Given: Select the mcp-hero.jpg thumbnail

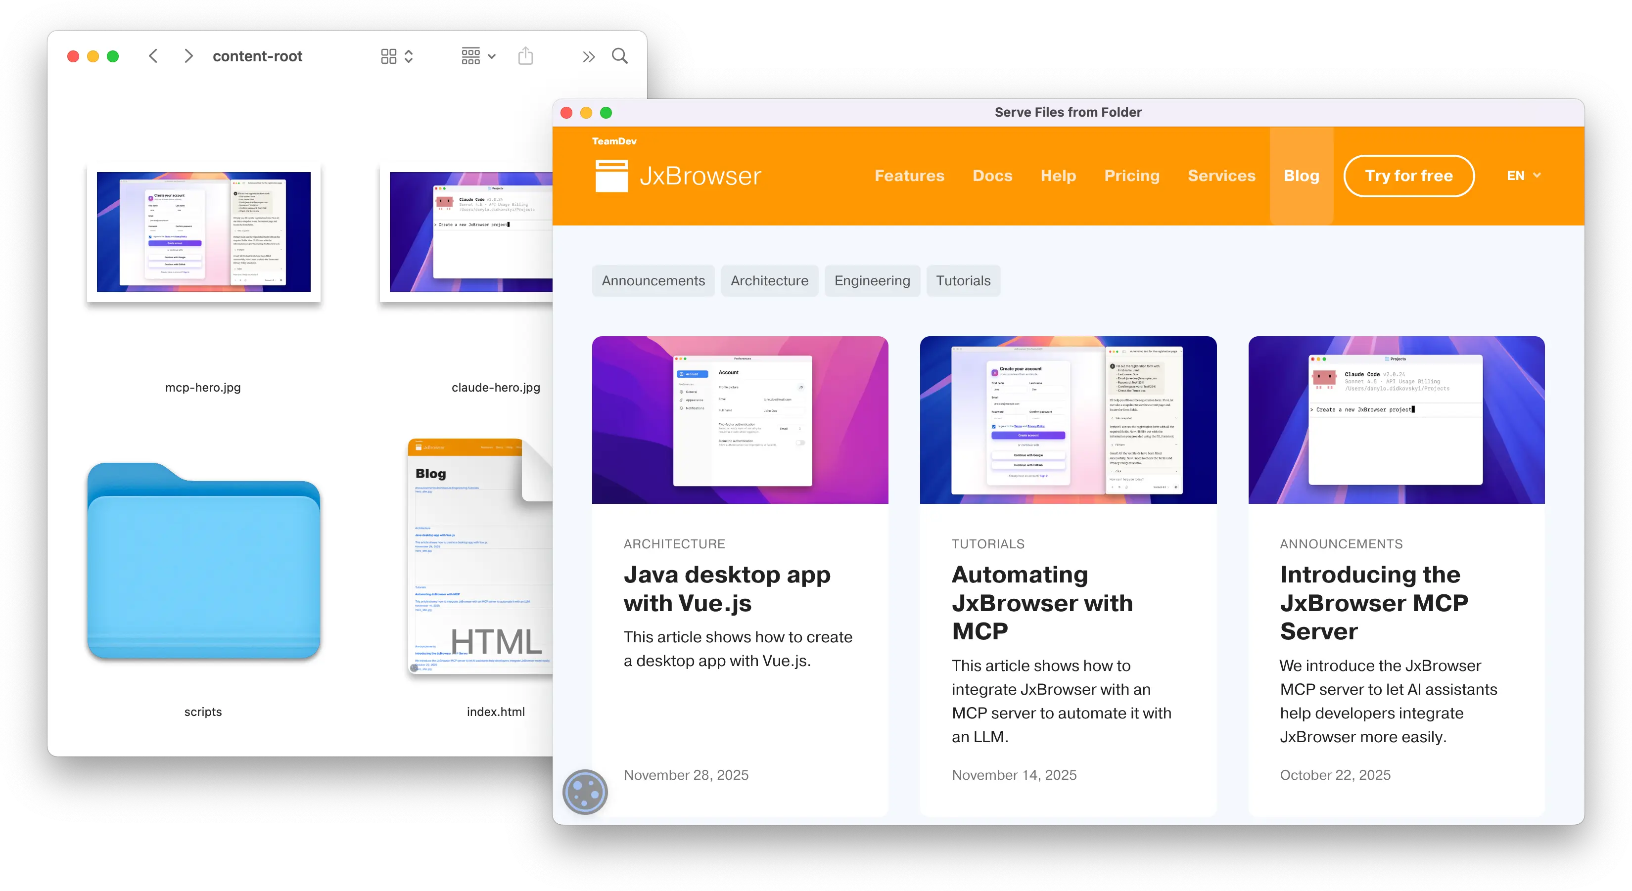Looking at the screenshot, I should tap(203, 232).
